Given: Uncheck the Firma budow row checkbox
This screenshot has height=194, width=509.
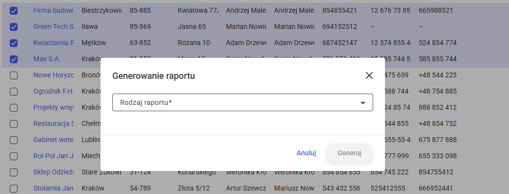Looking at the screenshot, I should click(x=14, y=11).
